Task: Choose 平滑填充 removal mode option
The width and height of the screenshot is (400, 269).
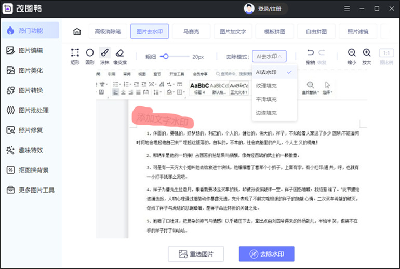Action: (266, 99)
